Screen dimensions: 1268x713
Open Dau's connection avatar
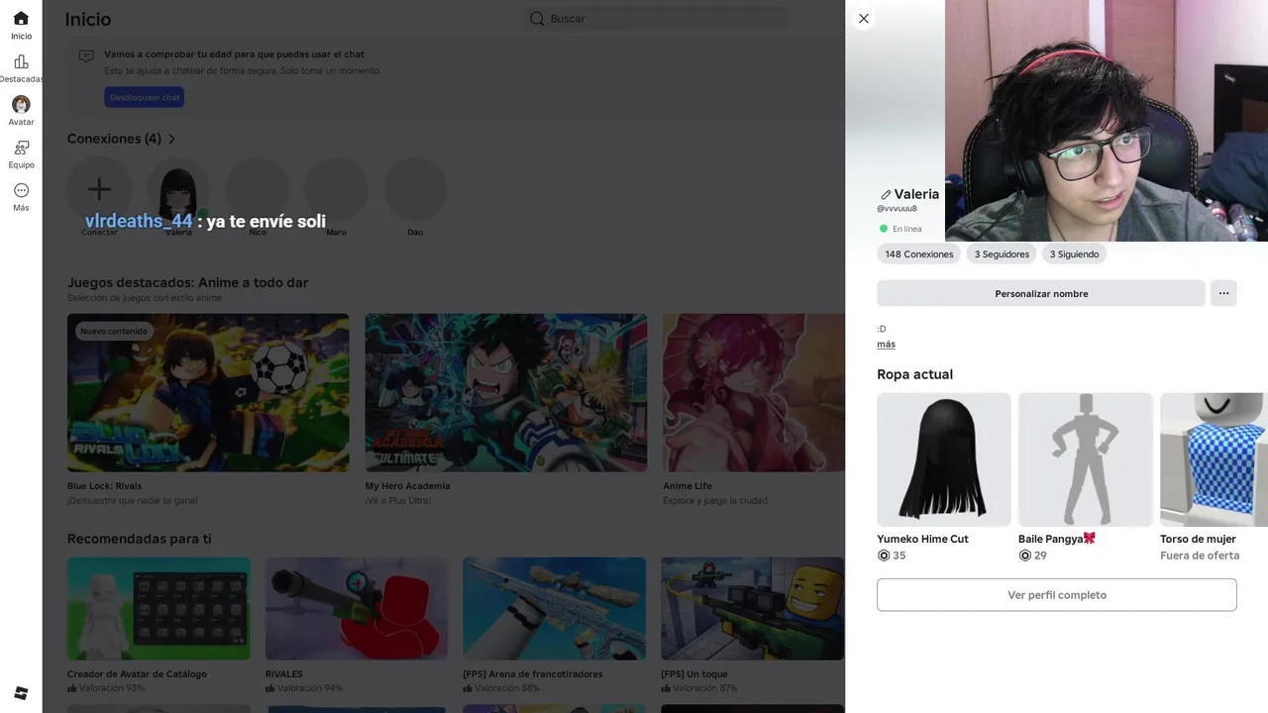pos(415,188)
